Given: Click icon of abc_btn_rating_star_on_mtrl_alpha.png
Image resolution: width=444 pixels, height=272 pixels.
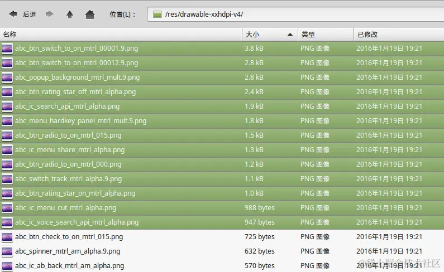Looking at the screenshot, I should pos(7,193).
